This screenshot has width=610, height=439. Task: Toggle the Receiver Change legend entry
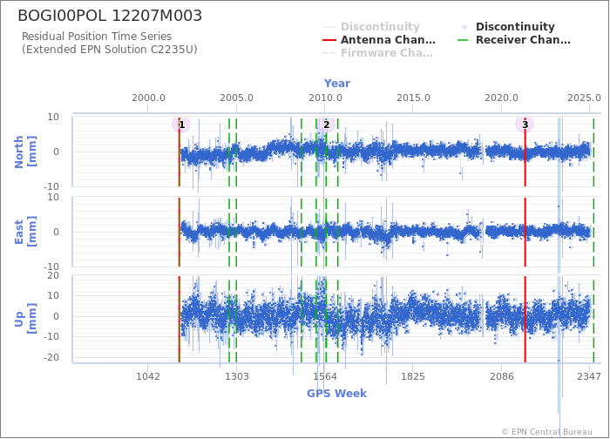pyautogui.click(x=514, y=40)
